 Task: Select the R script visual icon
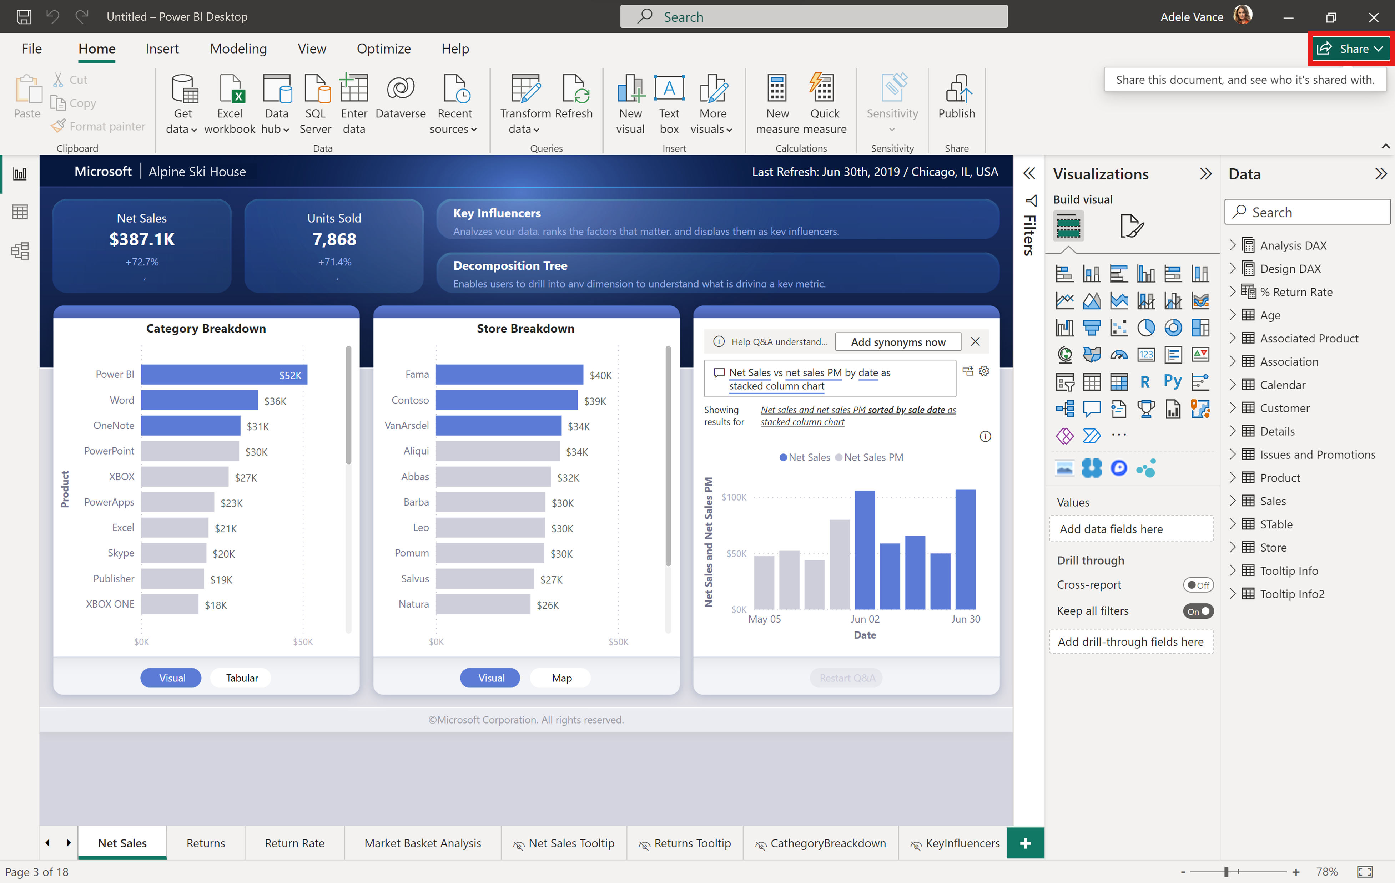point(1145,382)
